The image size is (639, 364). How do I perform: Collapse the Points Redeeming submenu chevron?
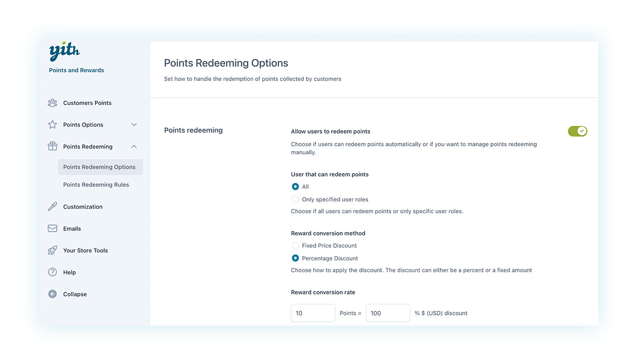134,146
